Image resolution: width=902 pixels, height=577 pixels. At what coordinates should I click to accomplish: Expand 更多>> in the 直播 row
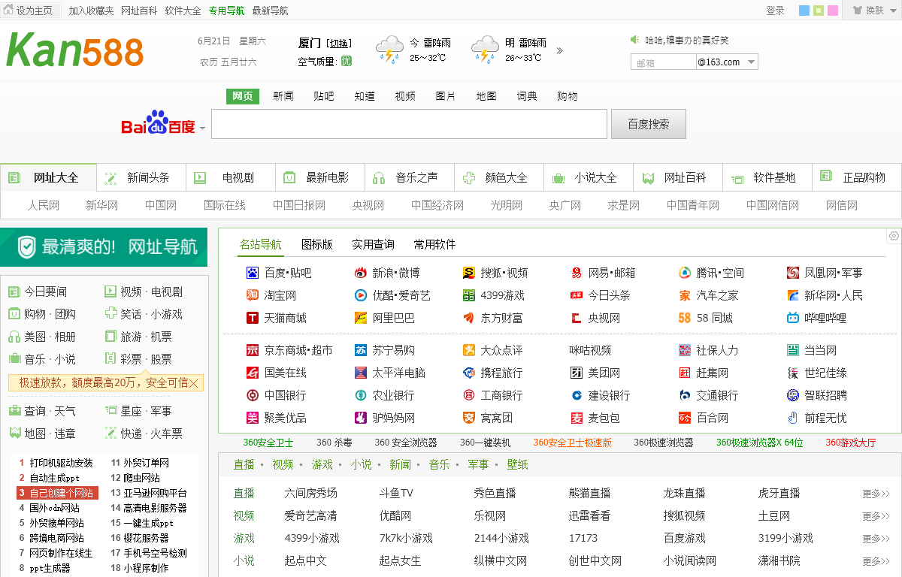point(876,494)
